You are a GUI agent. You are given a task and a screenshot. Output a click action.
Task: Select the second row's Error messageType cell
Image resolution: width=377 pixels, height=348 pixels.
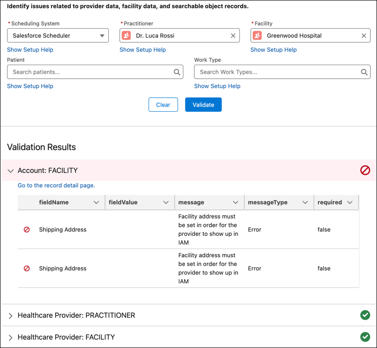254,268
